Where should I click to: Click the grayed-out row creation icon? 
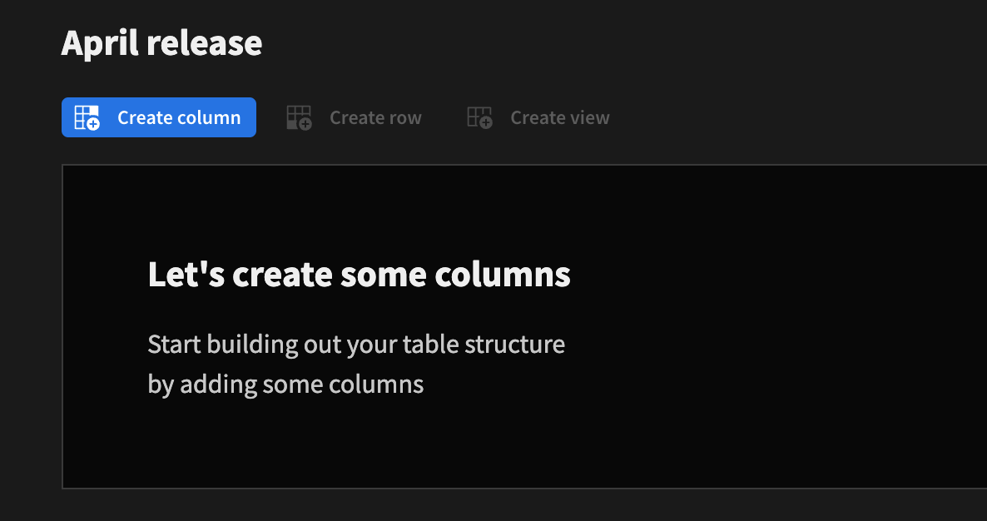298,117
